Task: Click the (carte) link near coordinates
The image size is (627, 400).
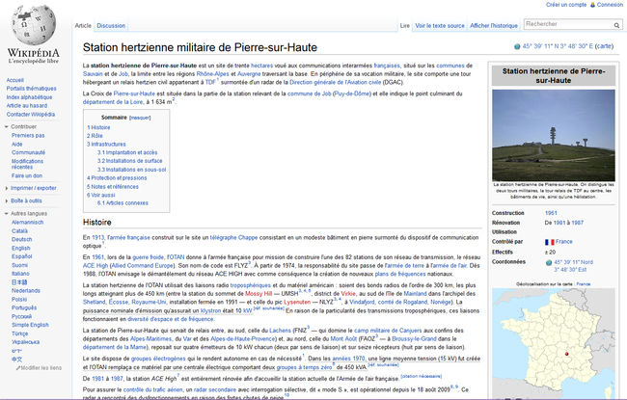Action: [604, 46]
